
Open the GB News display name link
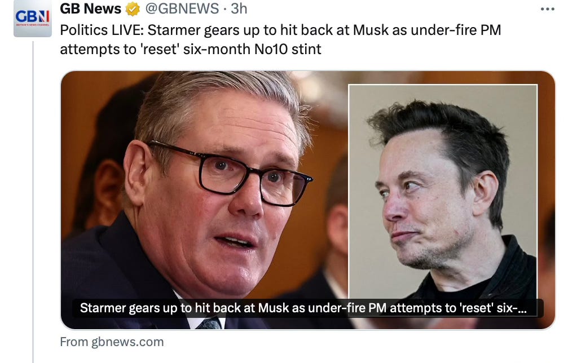pyautogui.click(x=91, y=8)
